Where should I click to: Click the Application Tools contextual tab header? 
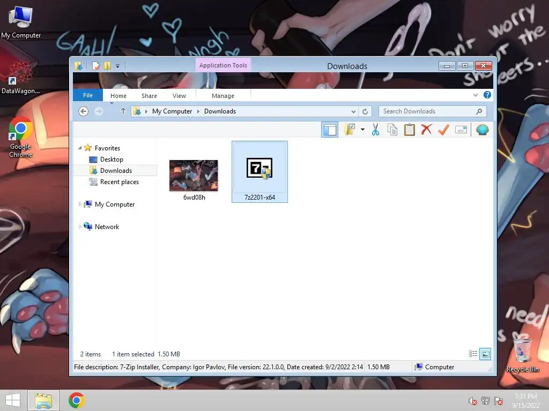tap(223, 65)
